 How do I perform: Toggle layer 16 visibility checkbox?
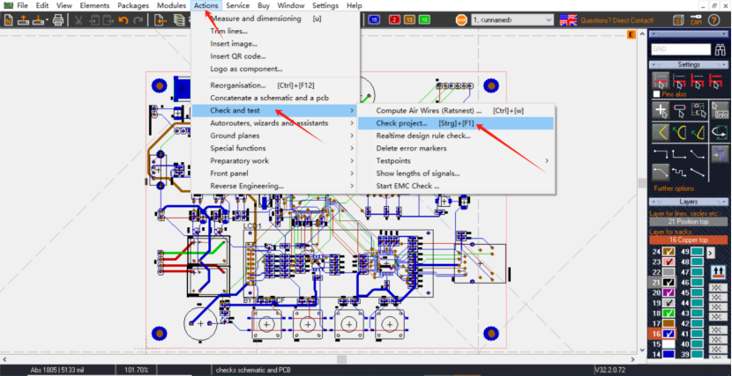point(669,334)
